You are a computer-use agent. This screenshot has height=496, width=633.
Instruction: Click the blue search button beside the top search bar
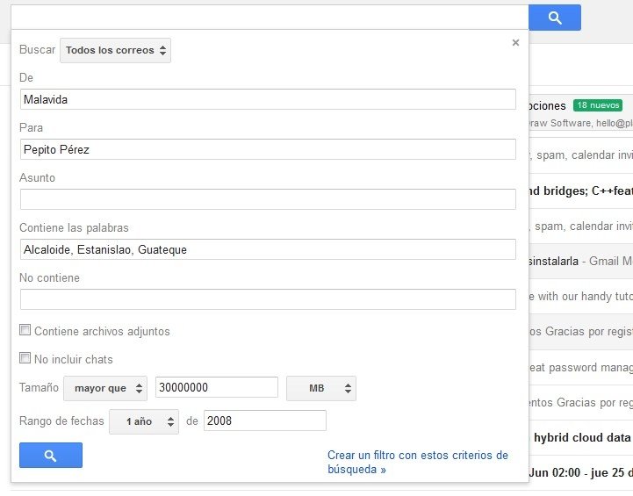point(555,18)
